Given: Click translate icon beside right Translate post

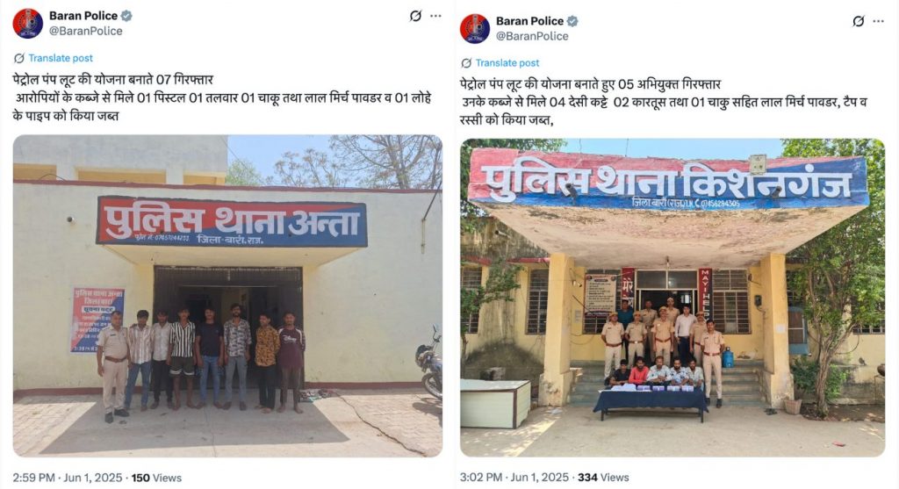Looking at the screenshot, I should click(x=466, y=63).
